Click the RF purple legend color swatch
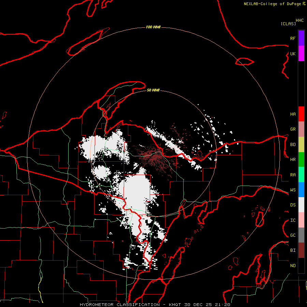Image resolution: width=307 pixels, height=307 pixels. (301, 38)
